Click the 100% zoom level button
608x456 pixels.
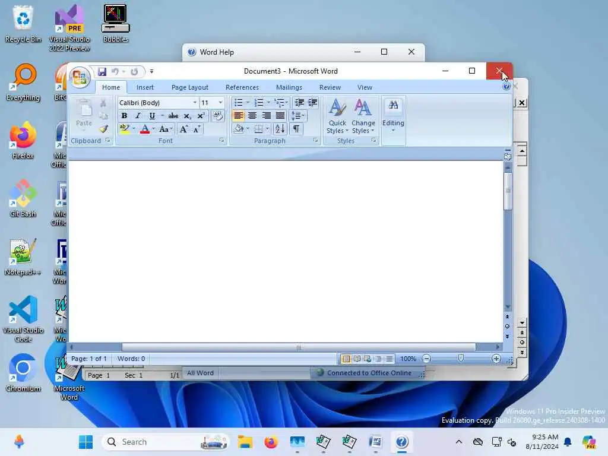point(408,359)
